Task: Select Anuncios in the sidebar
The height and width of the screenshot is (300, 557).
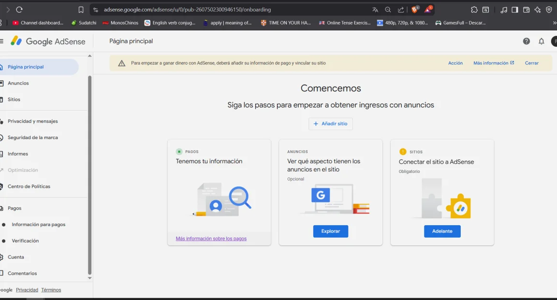Action: (x=18, y=83)
